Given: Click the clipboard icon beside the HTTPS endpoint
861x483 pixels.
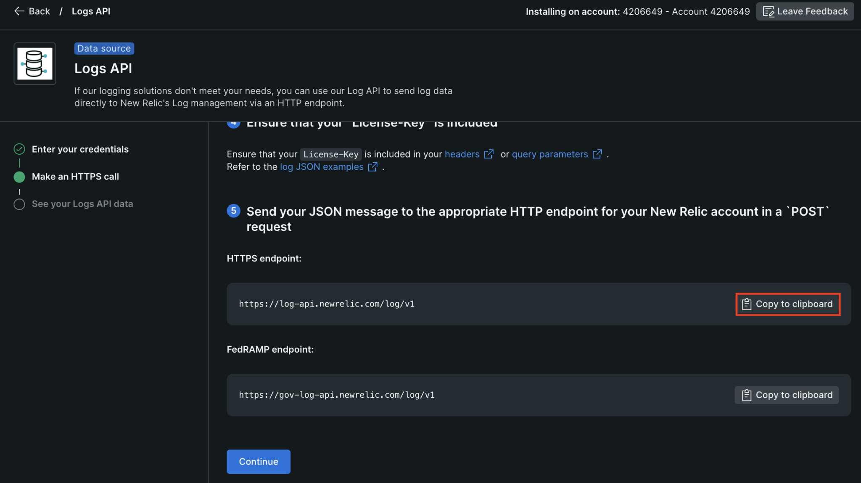Looking at the screenshot, I should click(x=747, y=304).
